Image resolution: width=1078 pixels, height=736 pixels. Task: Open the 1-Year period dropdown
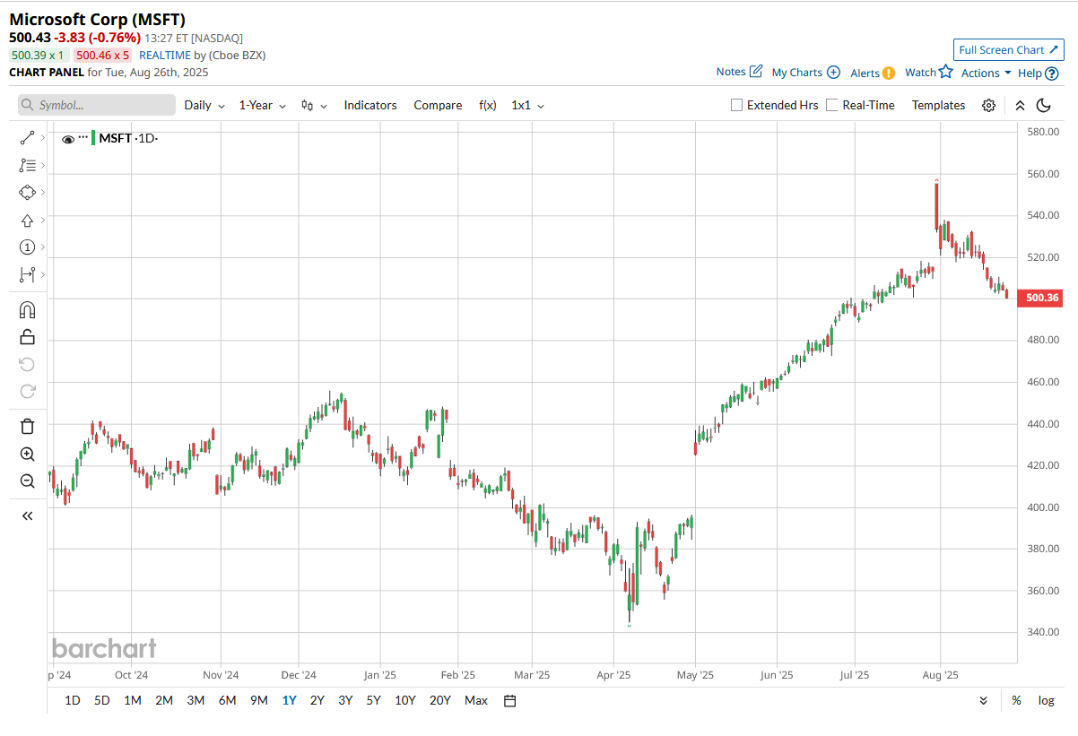[263, 105]
